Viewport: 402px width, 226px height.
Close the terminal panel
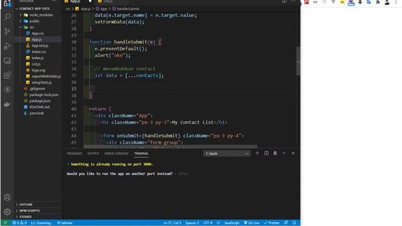(x=293, y=153)
